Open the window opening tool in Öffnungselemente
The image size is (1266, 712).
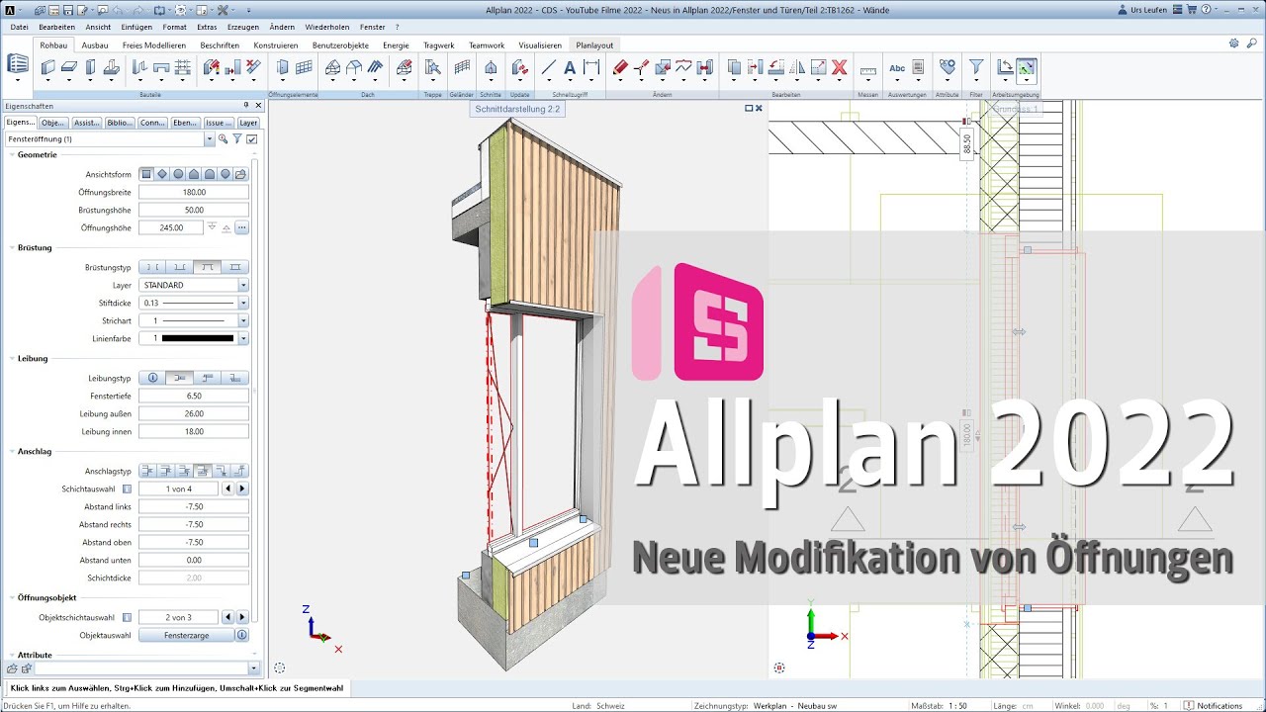283,67
